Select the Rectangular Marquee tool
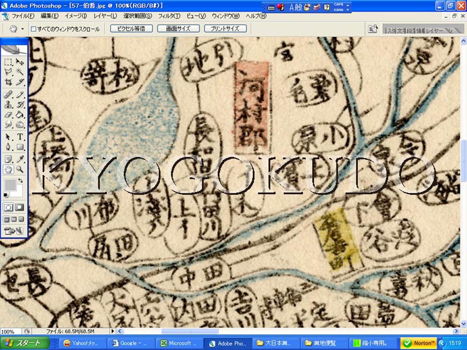Image resolution: width=467 pixels, height=350 pixels. [x=8, y=62]
